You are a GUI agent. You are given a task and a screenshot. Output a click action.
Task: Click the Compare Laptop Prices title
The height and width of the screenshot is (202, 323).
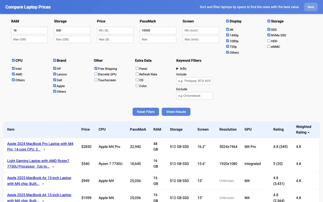pos(28,7)
